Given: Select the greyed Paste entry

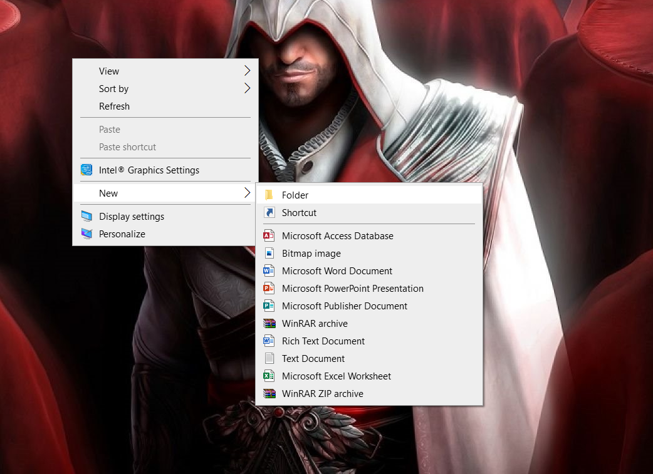Looking at the screenshot, I should click(165, 130).
